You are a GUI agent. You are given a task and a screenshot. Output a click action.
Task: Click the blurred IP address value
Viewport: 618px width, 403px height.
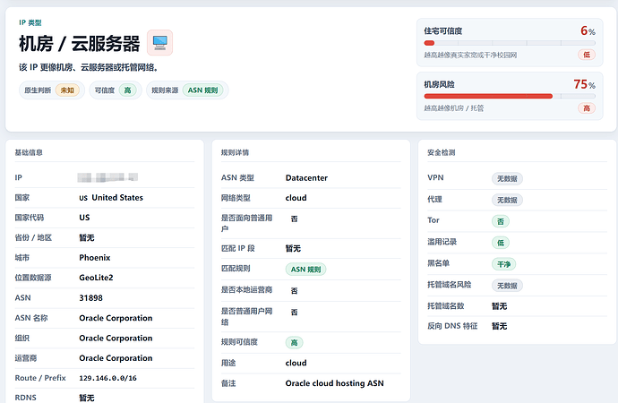point(107,177)
